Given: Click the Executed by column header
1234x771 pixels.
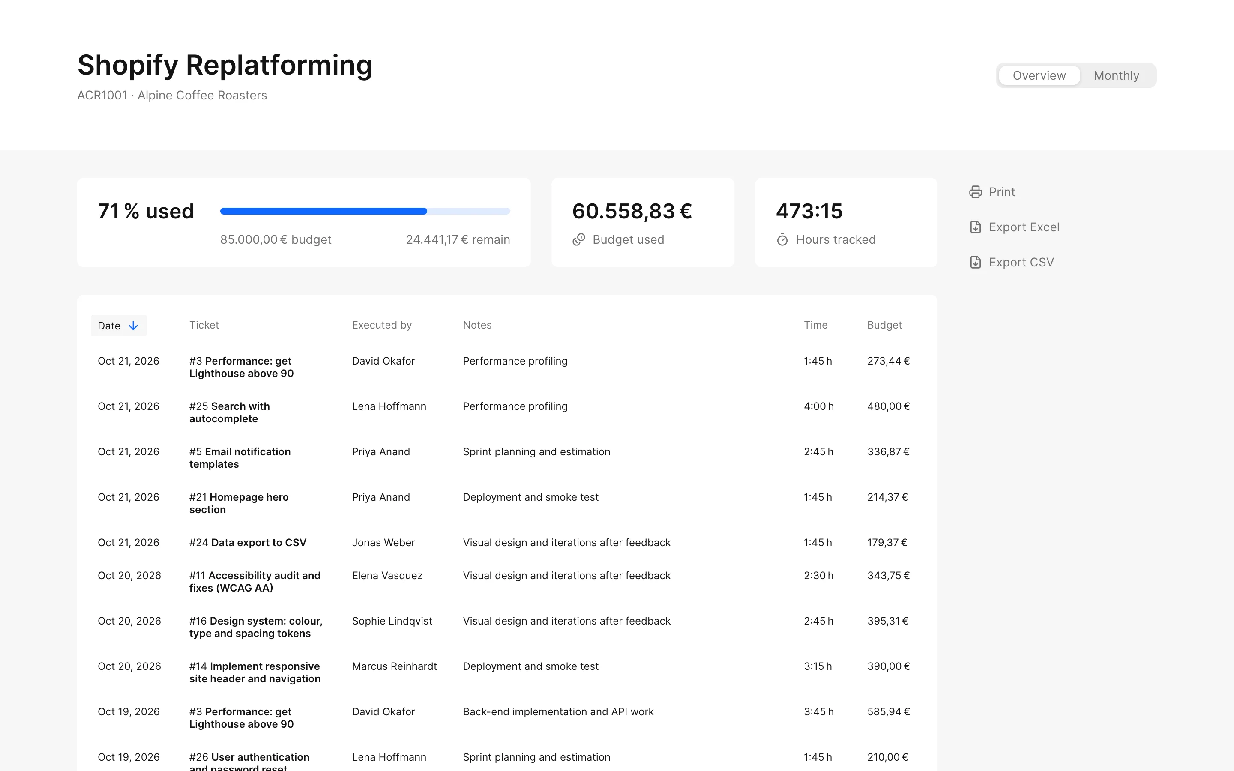Looking at the screenshot, I should coord(381,325).
